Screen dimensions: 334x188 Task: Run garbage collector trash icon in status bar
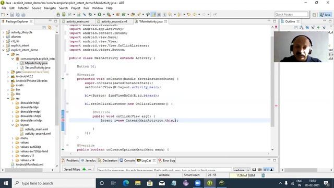[x=263, y=175]
